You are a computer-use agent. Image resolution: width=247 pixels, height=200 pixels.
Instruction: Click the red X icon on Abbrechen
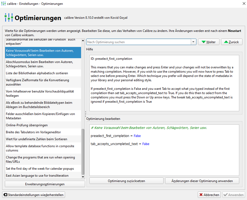click(201, 195)
